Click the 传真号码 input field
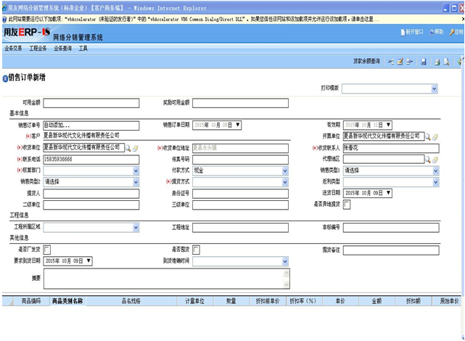The height and width of the screenshot is (341, 465). [x=240, y=160]
